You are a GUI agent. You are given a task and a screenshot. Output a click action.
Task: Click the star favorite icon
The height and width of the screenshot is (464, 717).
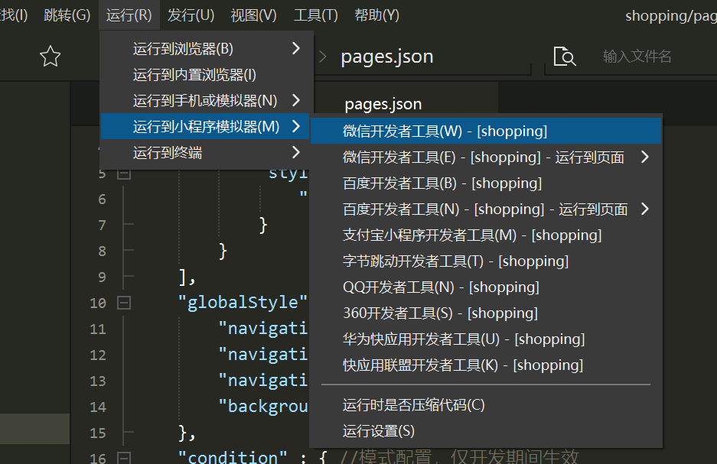pos(50,56)
